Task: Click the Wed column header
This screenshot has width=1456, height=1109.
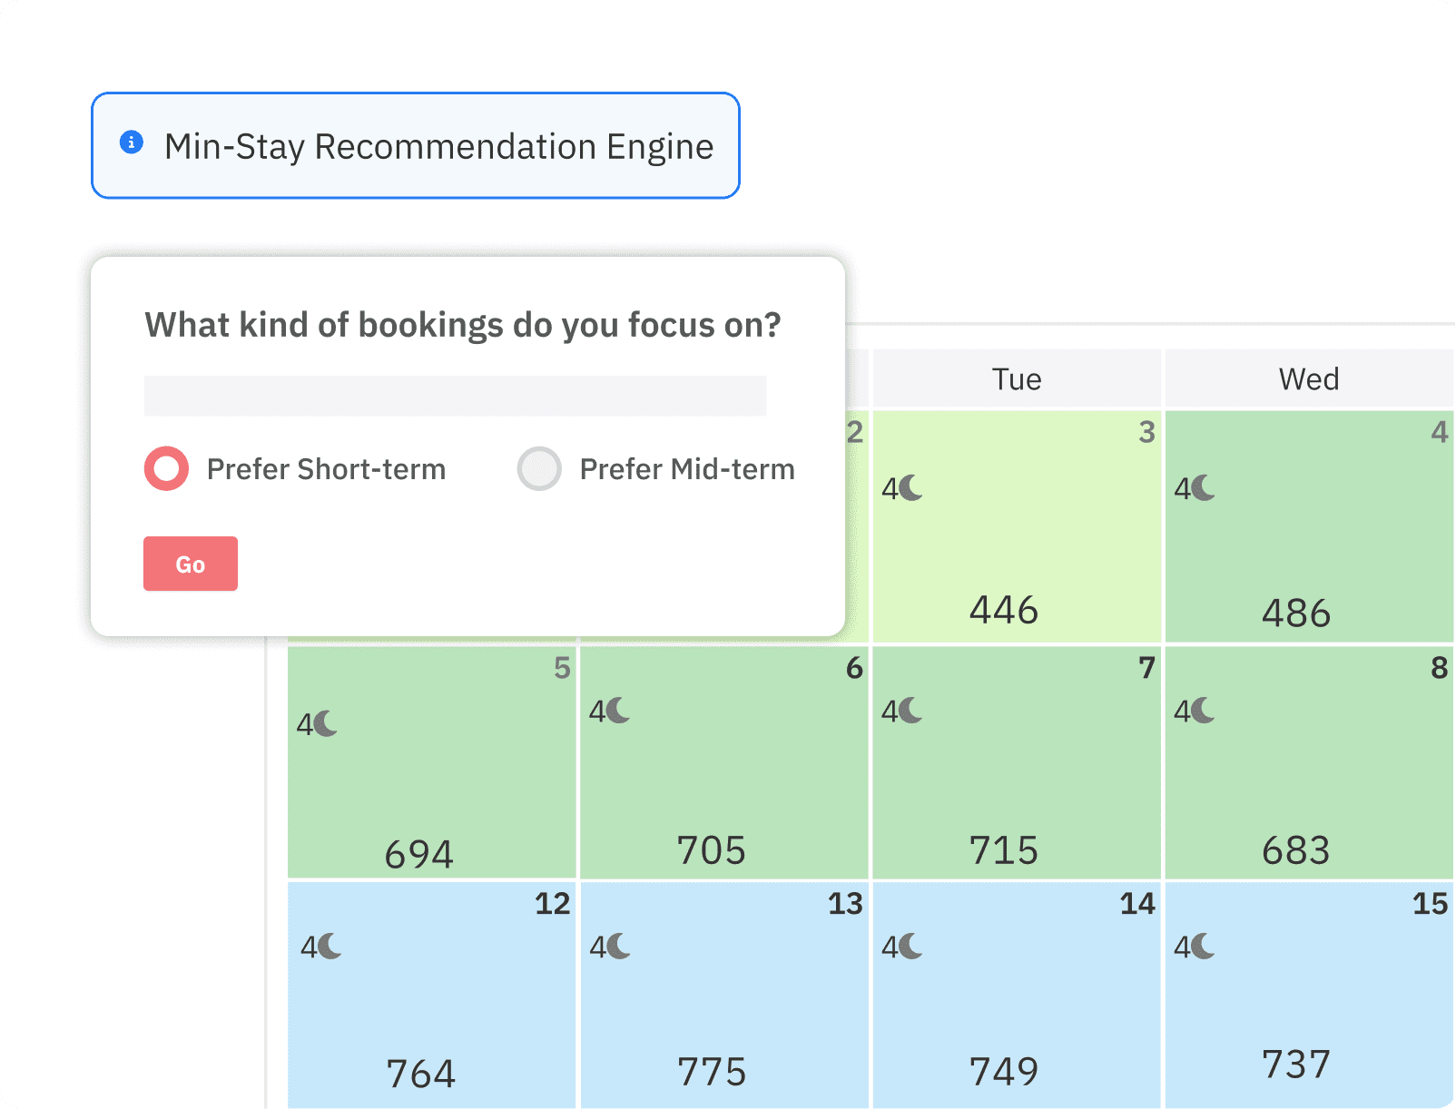Action: coord(1308,378)
